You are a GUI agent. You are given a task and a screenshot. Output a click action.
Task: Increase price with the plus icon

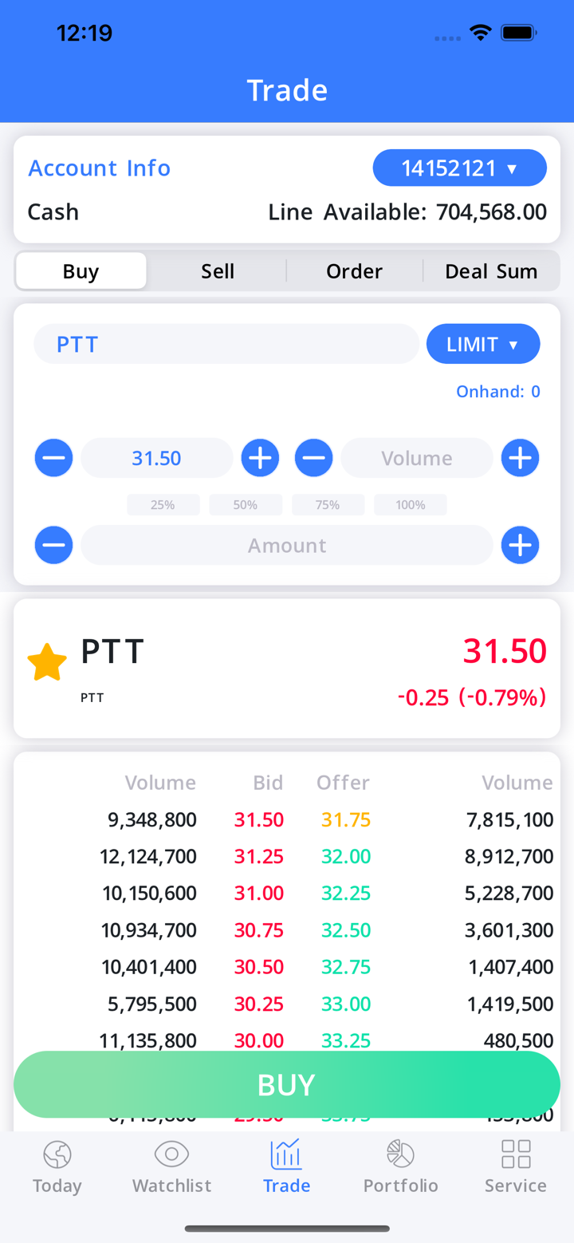click(x=260, y=458)
